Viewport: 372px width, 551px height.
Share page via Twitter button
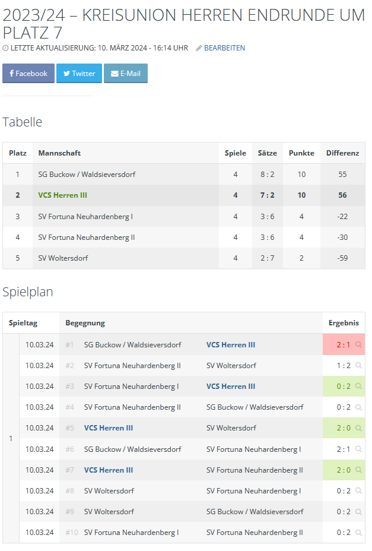(79, 74)
